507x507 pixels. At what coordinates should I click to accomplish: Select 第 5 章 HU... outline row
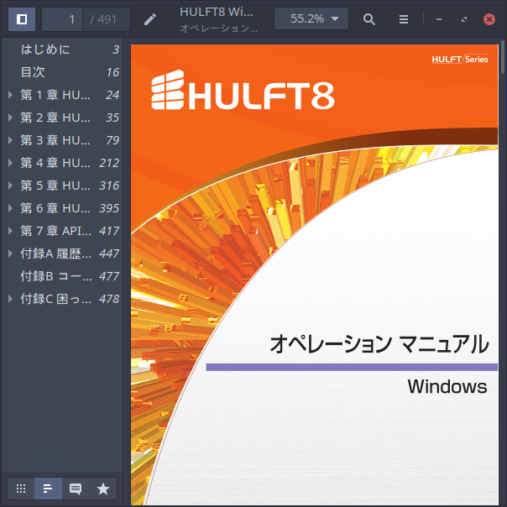point(62,186)
